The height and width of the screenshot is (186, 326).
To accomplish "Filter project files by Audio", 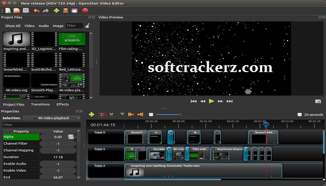I will click(x=44, y=26).
